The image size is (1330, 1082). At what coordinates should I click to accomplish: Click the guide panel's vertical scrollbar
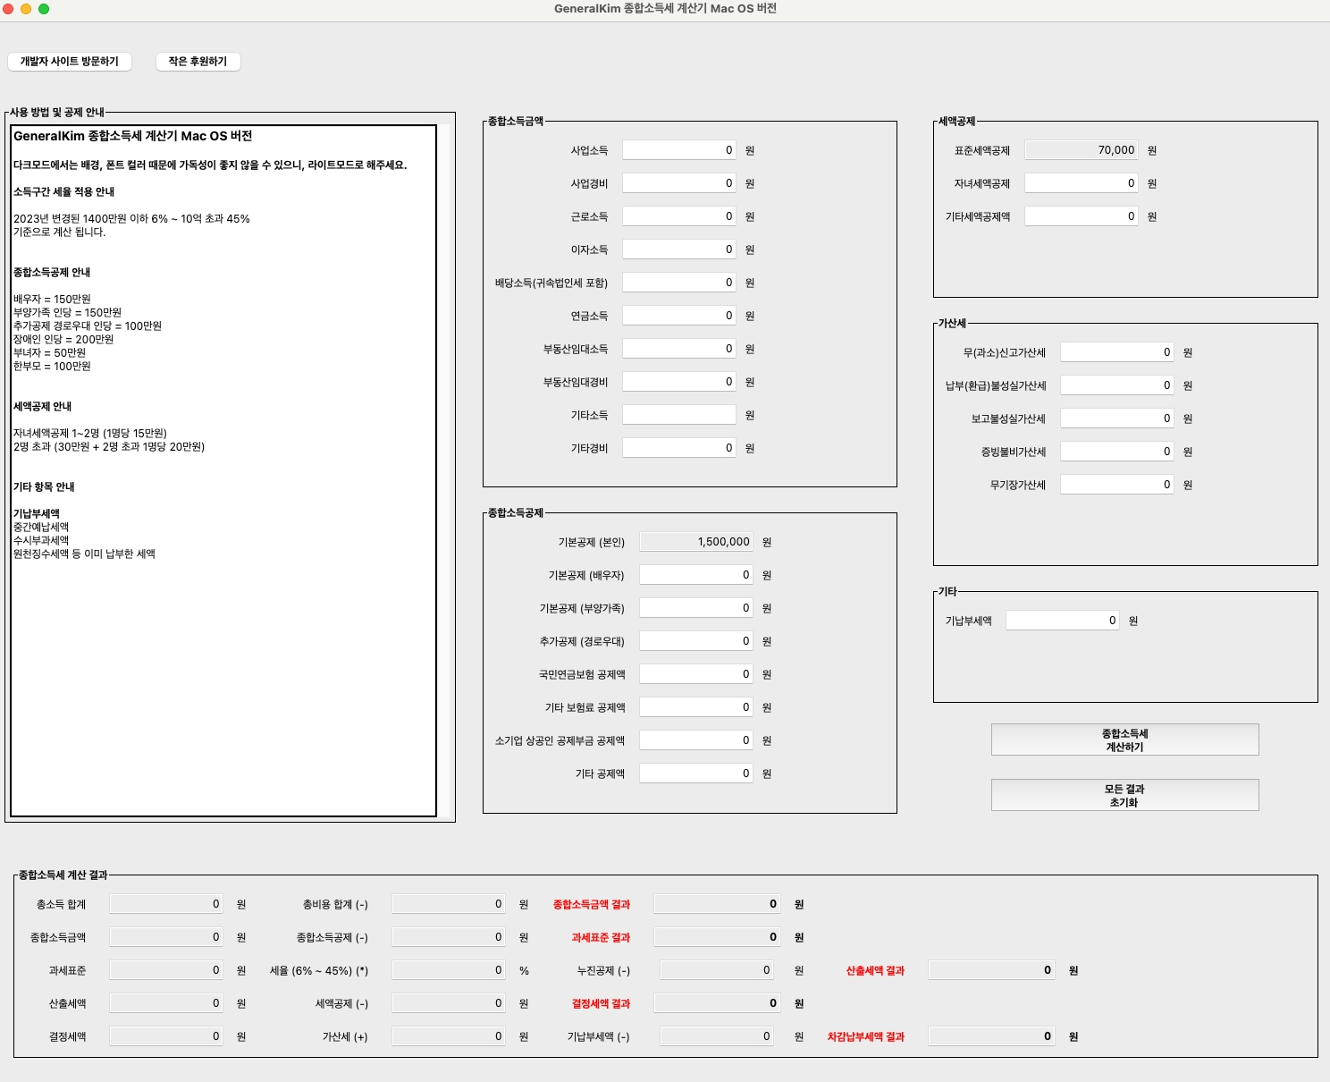(x=443, y=470)
